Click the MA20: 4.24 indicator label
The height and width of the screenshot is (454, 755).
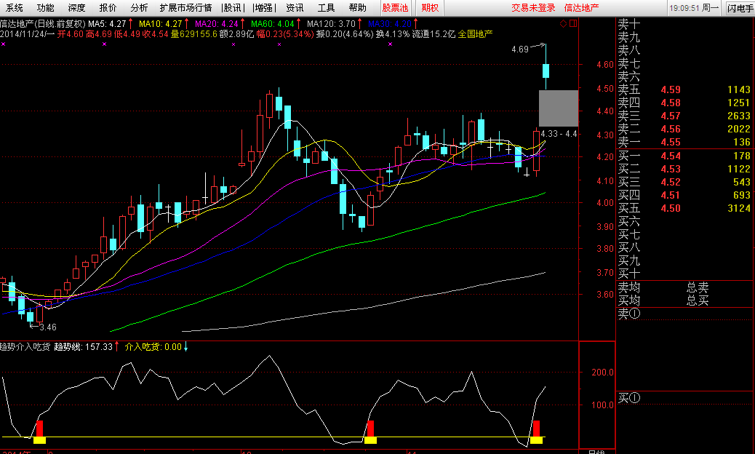[x=216, y=23]
